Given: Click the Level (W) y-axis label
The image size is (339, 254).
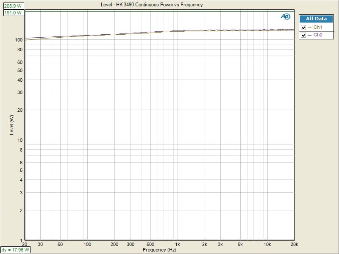Looking at the screenshot, I should [12, 125].
